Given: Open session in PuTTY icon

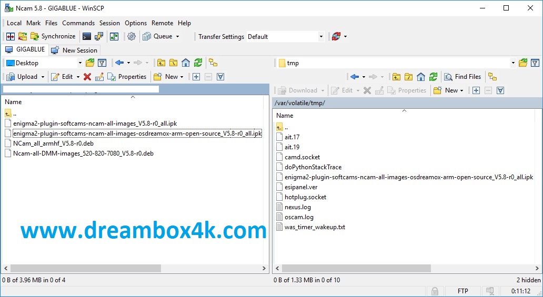Looking at the screenshot, I should [x=99, y=36].
